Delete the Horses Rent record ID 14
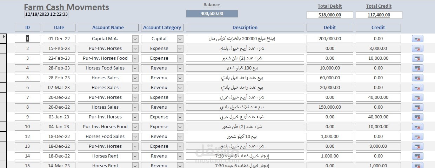The image size is (435, 168). coord(417,156)
